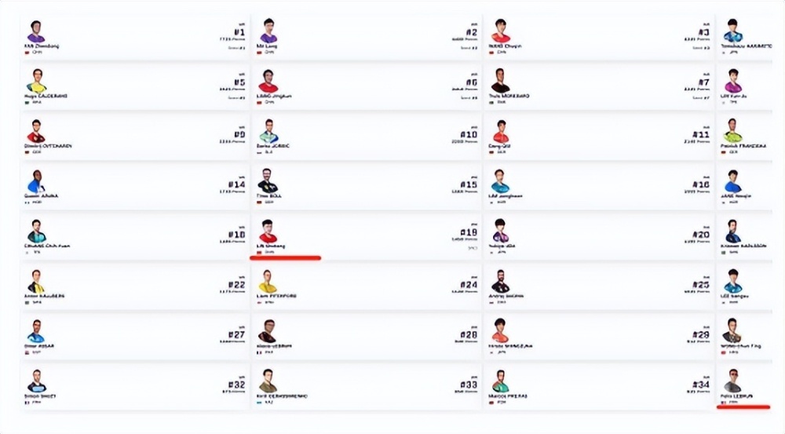Screen dimensions: 785x434
Task: Click the #32 rank number
Action: [236, 385]
